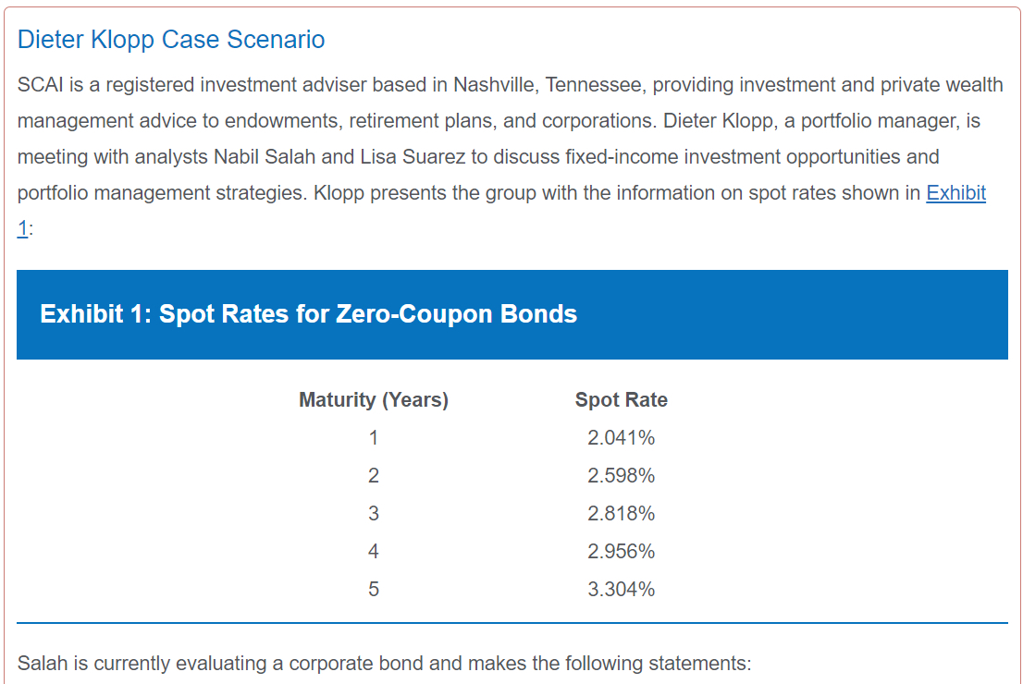The width and height of the screenshot is (1023, 684).
Task: Select maturity year 1 in the table
Action: tap(374, 438)
